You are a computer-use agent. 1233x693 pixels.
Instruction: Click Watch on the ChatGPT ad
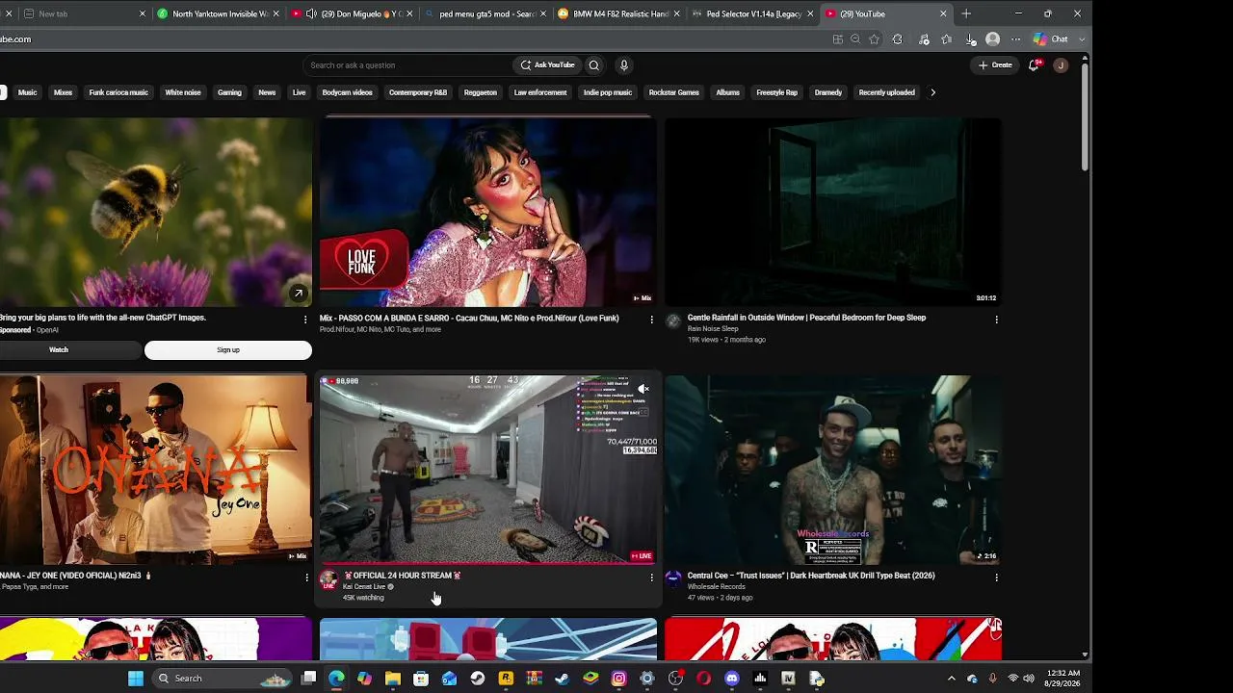point(59,350)
